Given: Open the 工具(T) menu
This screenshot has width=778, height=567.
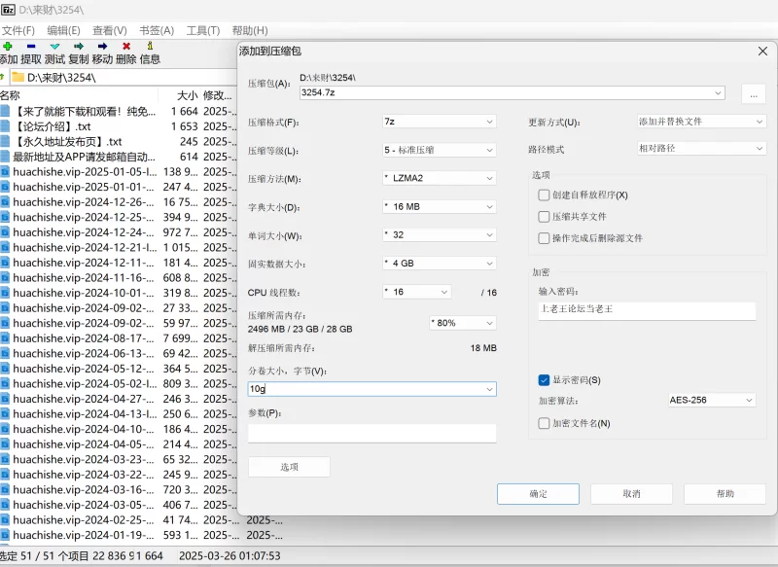Looking at the screenshot, I should pyautogui.click(x=202, y=30).
